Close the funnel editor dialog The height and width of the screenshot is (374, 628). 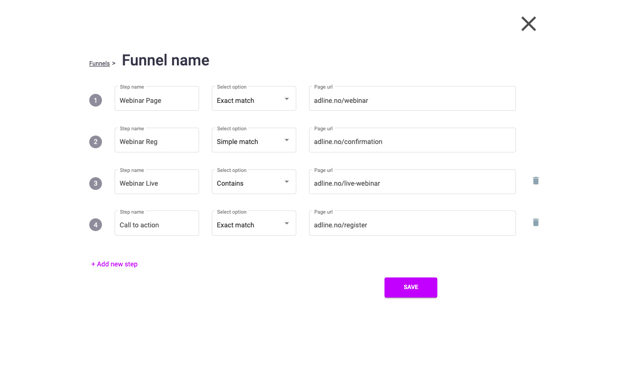pos(528,24)
